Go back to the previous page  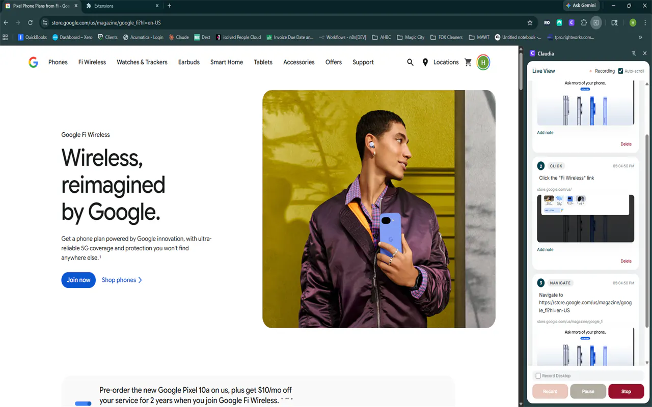(6, 23)
